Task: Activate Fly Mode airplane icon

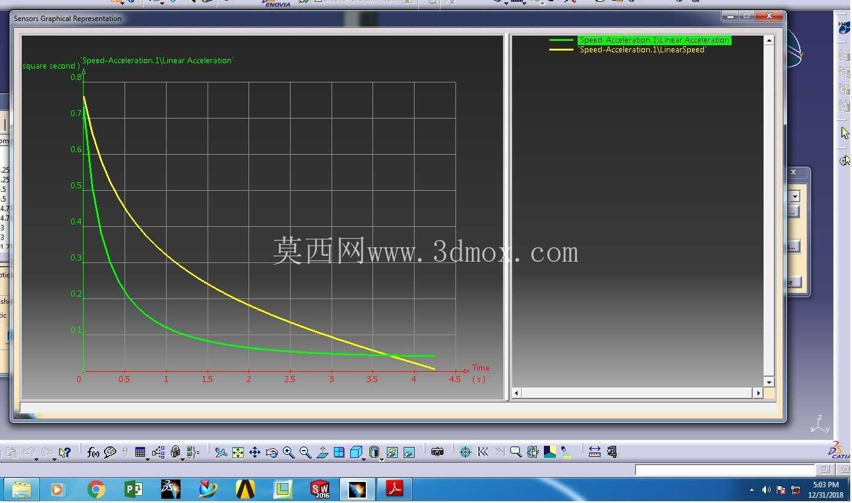Action: tap(221, 452)
